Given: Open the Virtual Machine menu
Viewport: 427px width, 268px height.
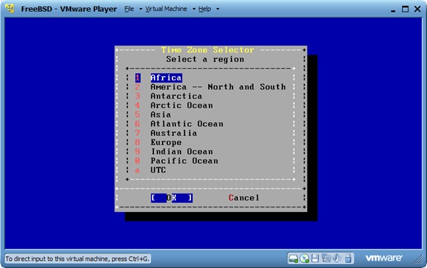Looking at the screenshot, I should click(168, 9).
